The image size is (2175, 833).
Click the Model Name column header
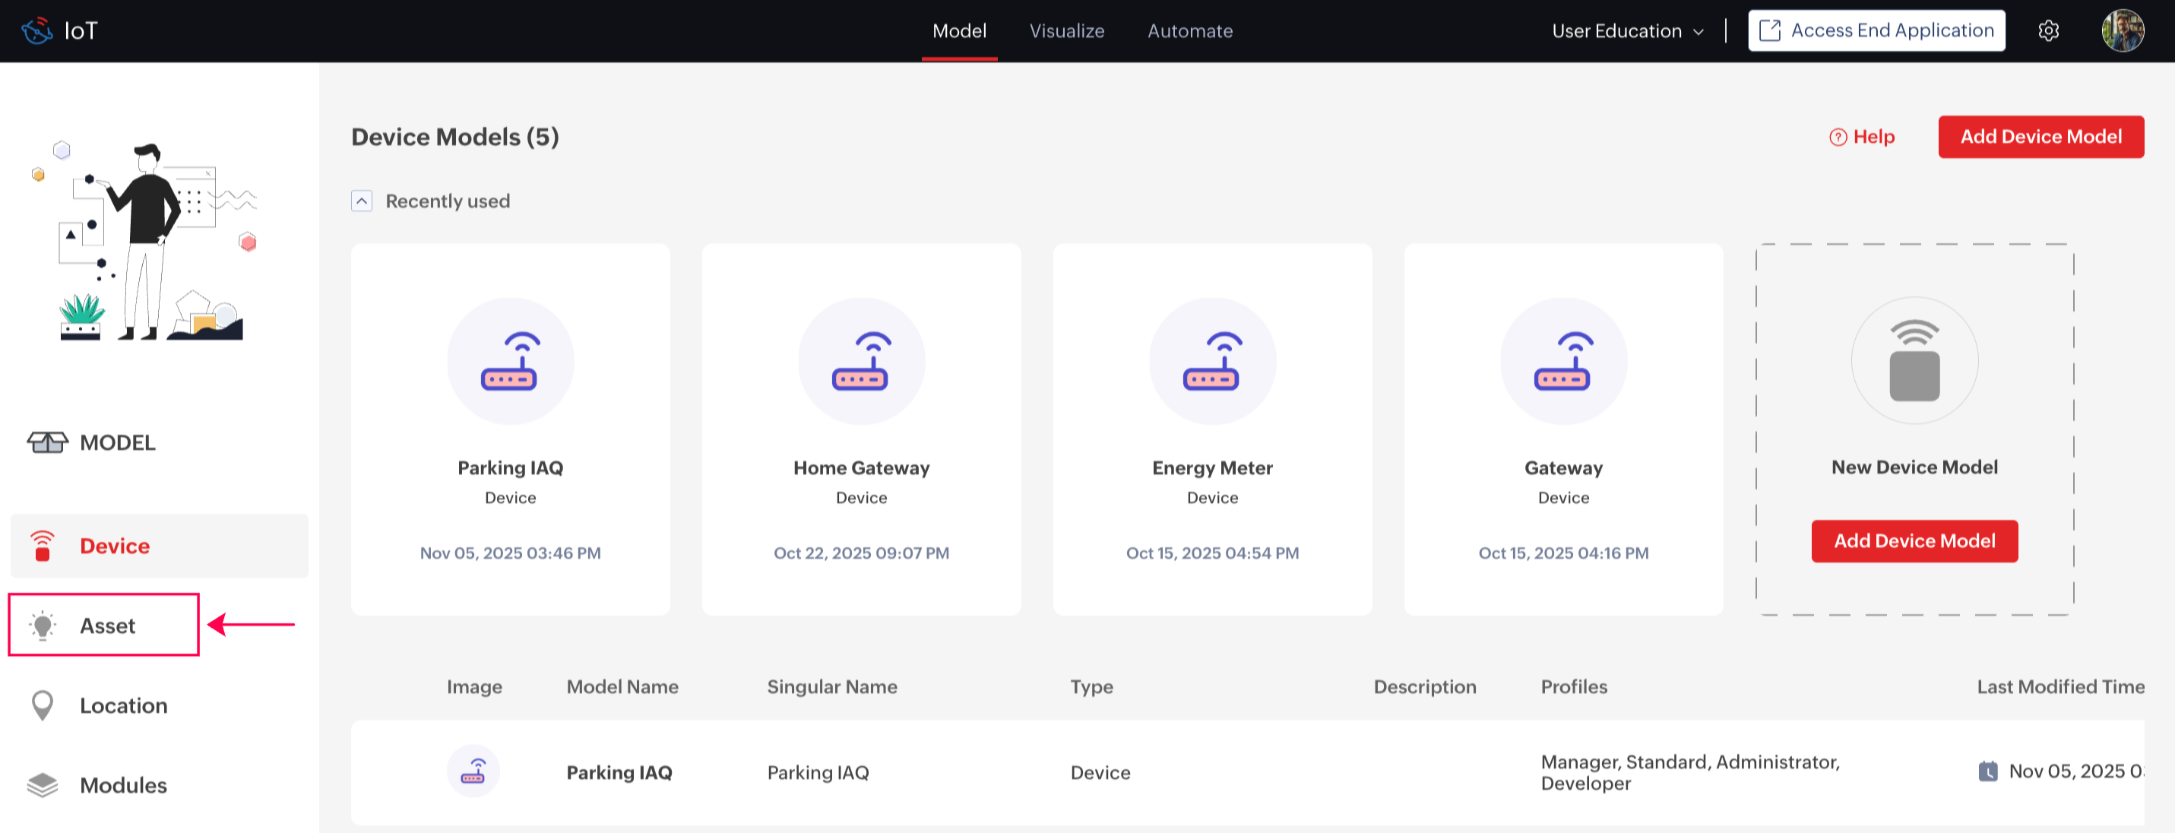[x=622, y=687]
